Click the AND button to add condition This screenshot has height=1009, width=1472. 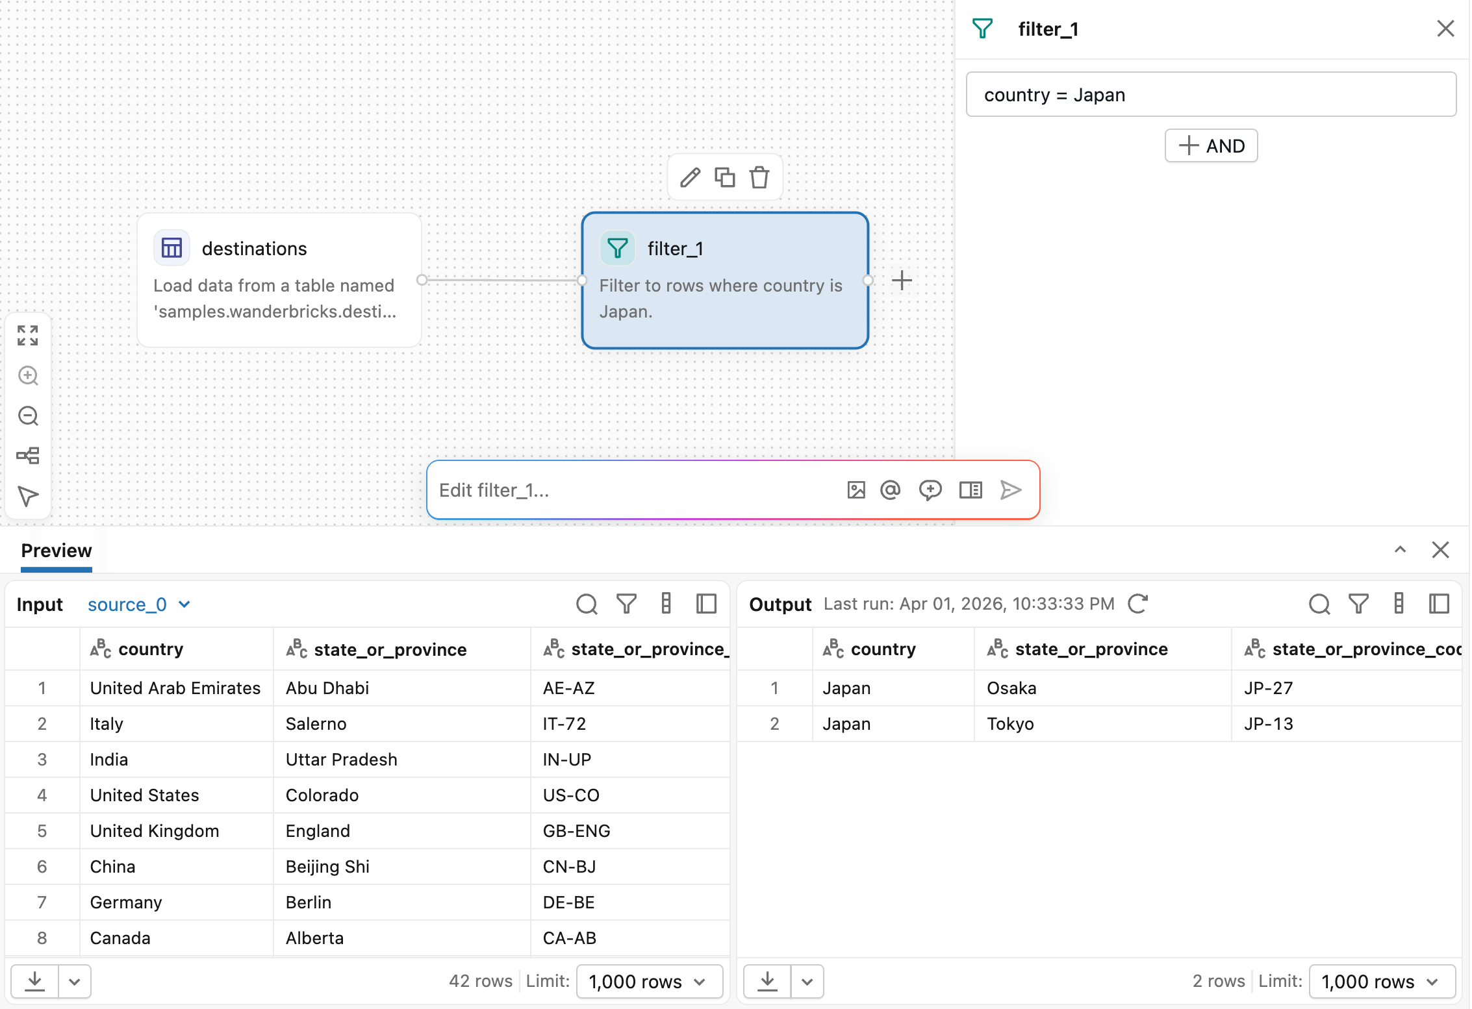click(x=1211, y=146)
